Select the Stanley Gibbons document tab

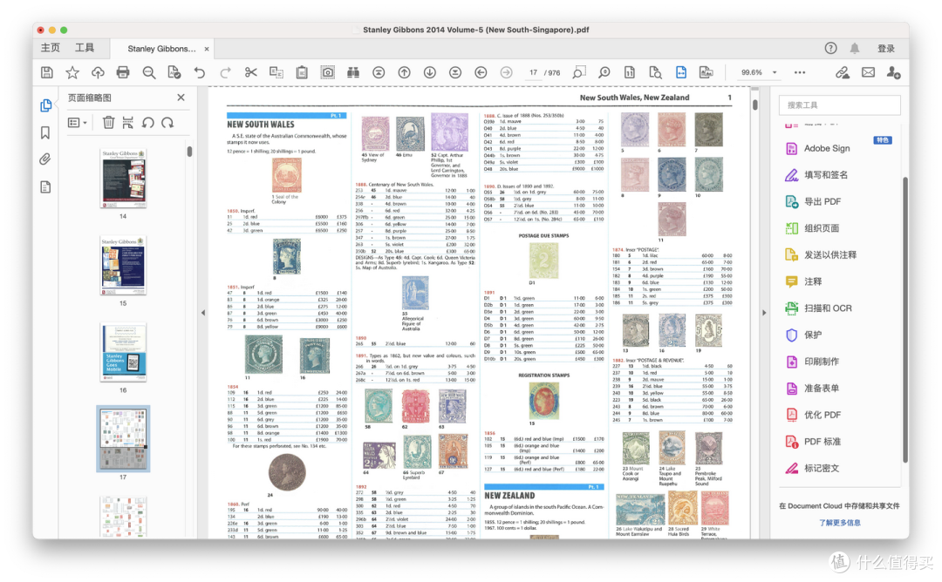click(x=161, y=49)
